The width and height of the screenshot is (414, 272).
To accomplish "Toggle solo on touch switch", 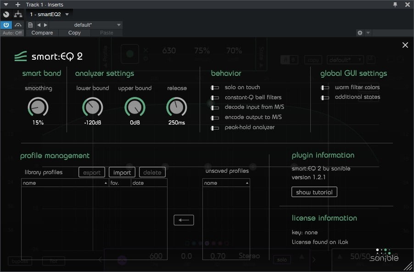I will click(215, 87).
